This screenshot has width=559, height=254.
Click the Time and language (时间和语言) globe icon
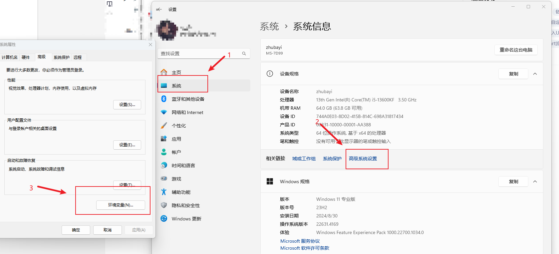tap(164, 165)
